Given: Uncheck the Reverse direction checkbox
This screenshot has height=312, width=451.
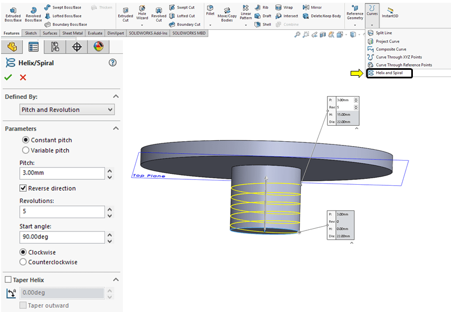Looking at the screenshot, I should (23, 188).
